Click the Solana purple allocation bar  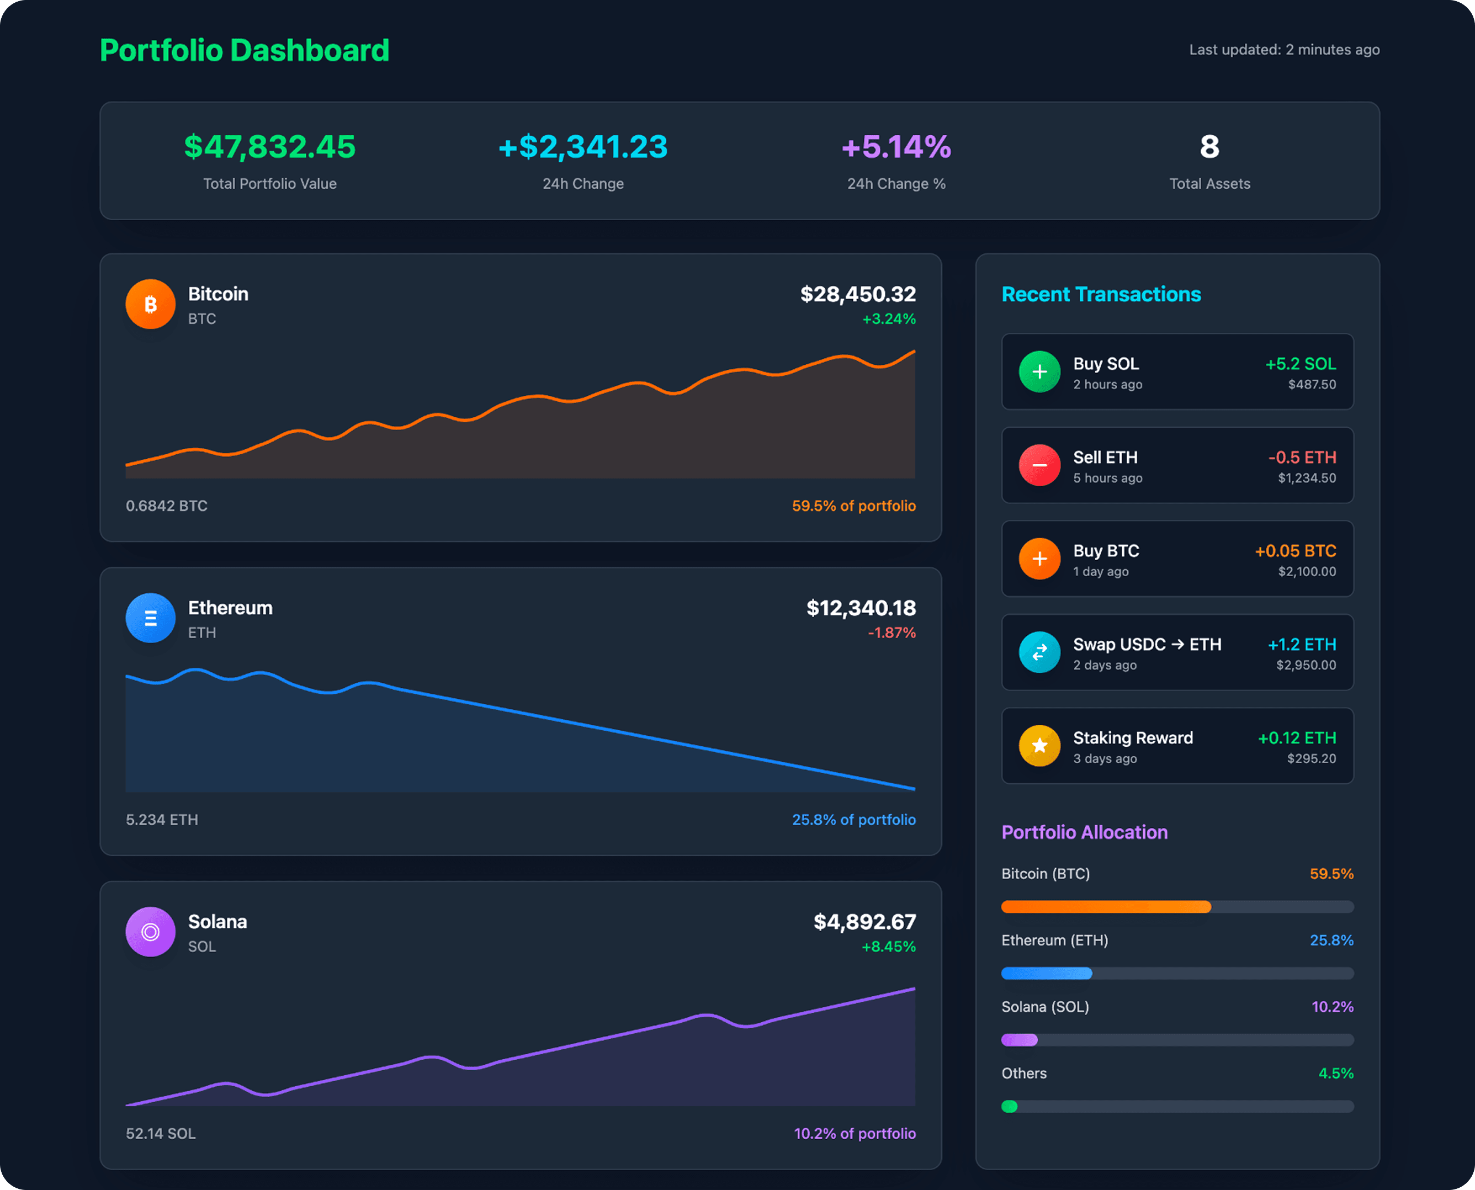tap(1019, 1040)
